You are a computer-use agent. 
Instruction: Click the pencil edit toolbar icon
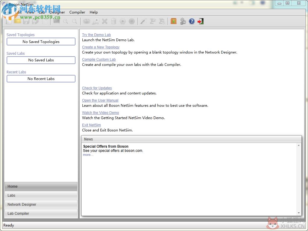coord(143,21)
